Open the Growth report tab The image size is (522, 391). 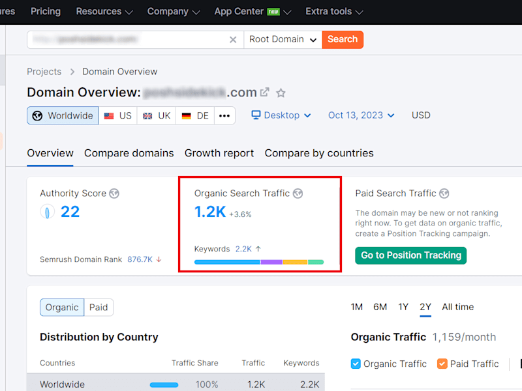pyautogui.click(x=219, y=153)
